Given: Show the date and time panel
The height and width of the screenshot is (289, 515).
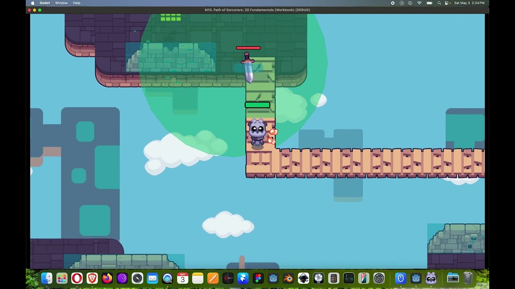Looking at the screenshot, I should point(469,3).
